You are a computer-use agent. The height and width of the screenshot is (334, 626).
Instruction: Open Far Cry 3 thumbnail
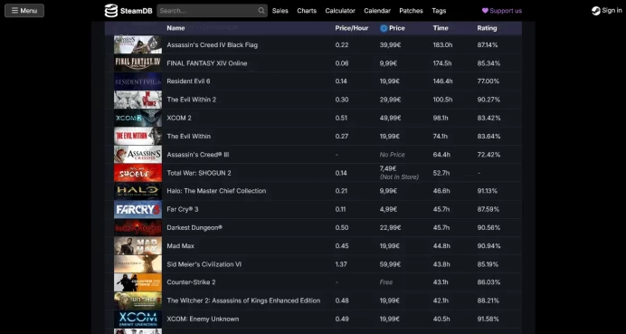(138, 209)
